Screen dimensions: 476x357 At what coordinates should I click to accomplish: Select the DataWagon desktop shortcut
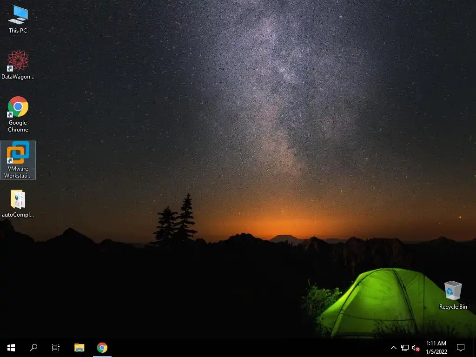[18, 65]
